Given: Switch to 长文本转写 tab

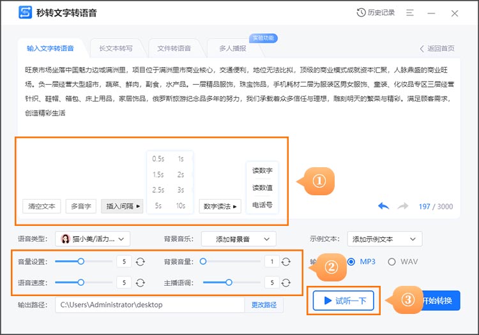Looking at the screenshot, I should (116, 48).
